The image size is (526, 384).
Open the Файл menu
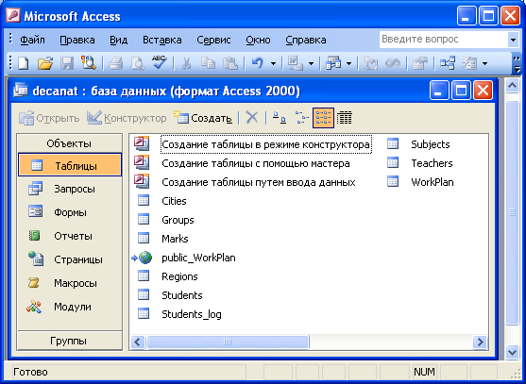pos(32,40)
